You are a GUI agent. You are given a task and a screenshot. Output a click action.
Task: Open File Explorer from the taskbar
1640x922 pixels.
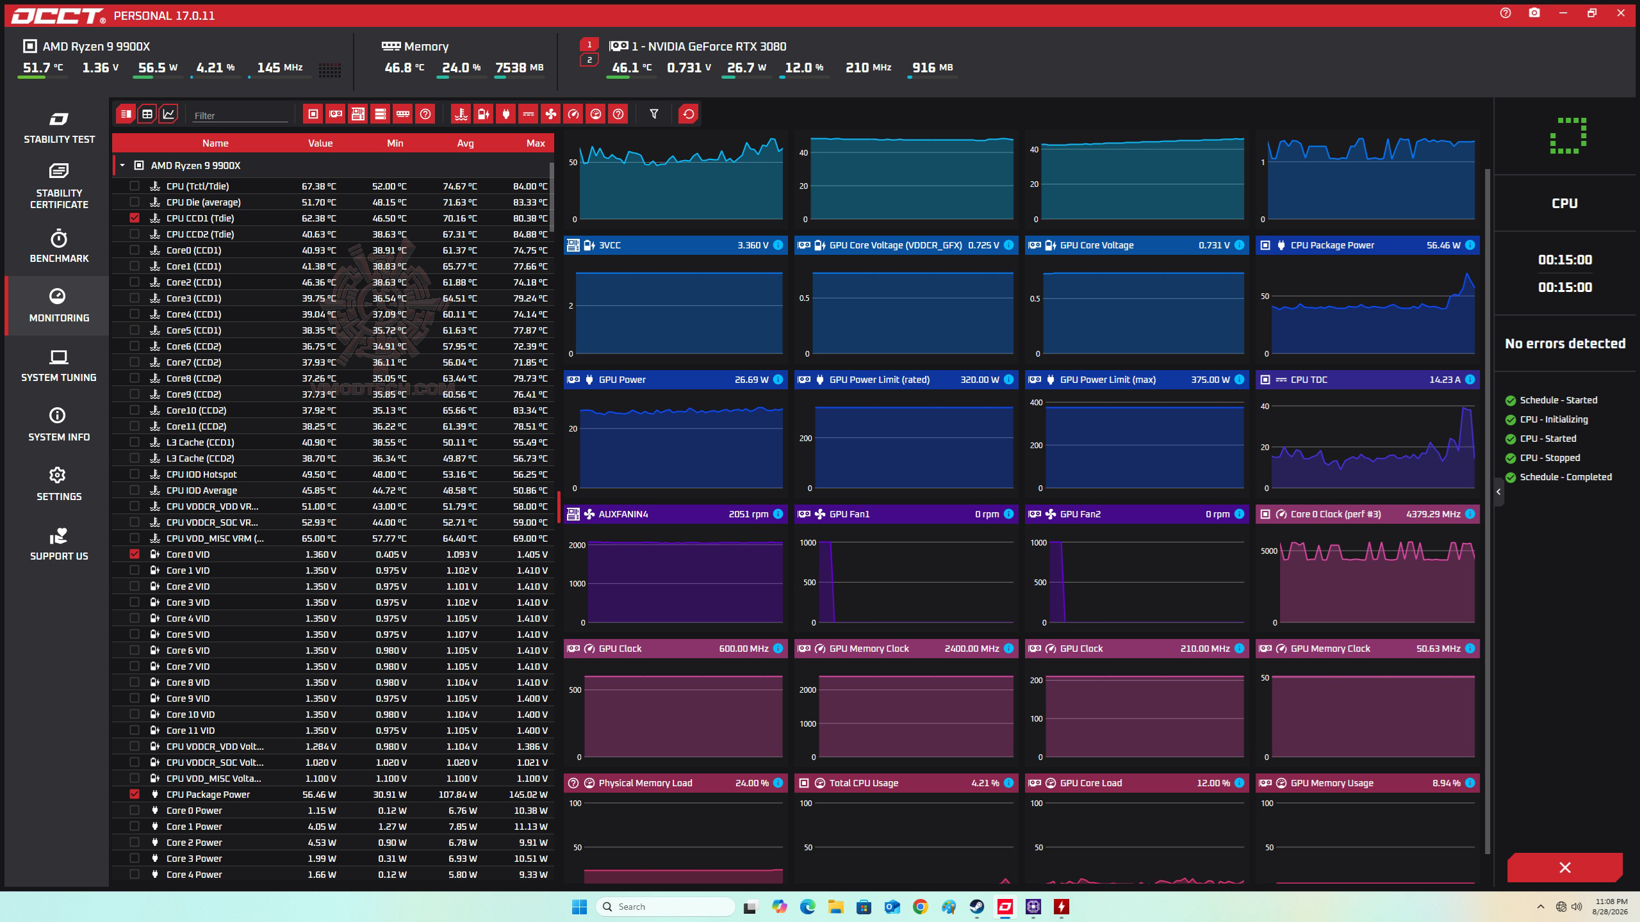click(x=836, y=907)
